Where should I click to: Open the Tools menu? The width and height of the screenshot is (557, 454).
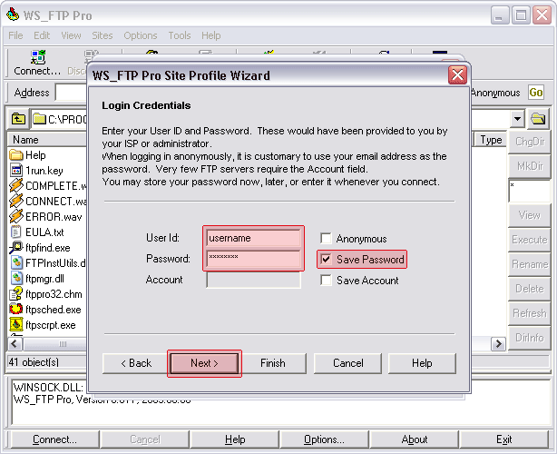180,35
